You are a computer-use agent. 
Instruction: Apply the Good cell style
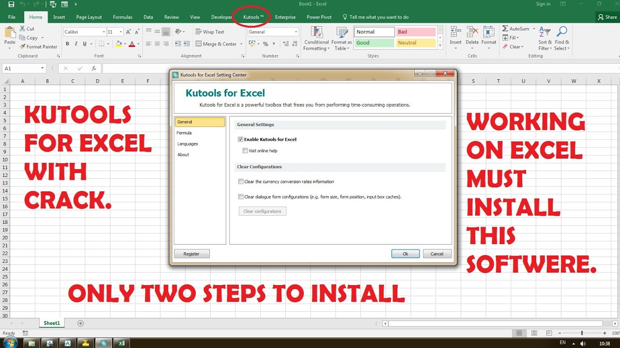(374, 43)
